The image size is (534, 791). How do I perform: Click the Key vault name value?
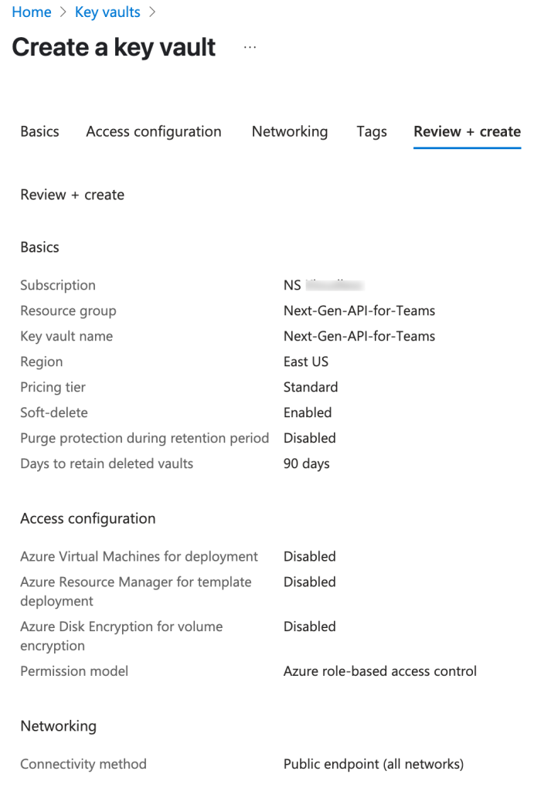(359, 337)
